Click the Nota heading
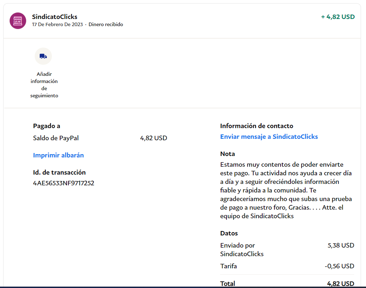Screen dimensions: 366x288 tap(227, 154)
